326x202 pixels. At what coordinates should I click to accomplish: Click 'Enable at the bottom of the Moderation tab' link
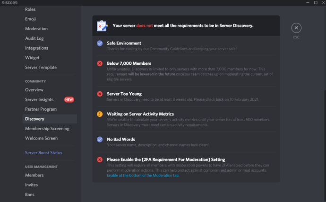143,176
